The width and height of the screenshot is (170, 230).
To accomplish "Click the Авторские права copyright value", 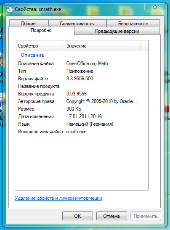I will pyautogui.click(x=102, y=101).
